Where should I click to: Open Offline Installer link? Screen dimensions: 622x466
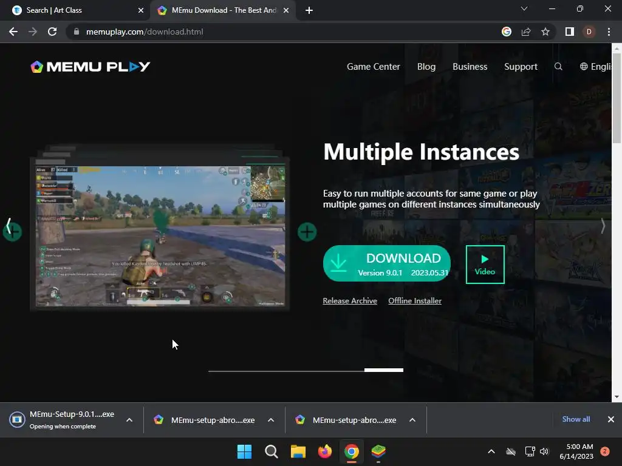click(x=415, y=301)
